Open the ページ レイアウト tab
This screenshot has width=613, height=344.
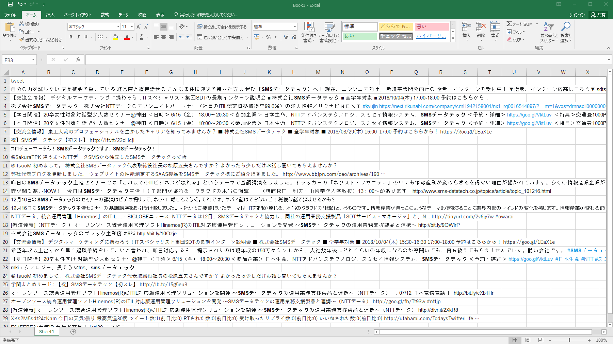[x=77, y=15]
